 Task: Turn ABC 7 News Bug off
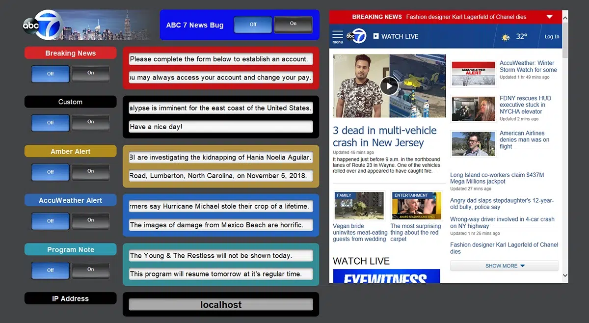pyautogui.click(x=253, y=25)
